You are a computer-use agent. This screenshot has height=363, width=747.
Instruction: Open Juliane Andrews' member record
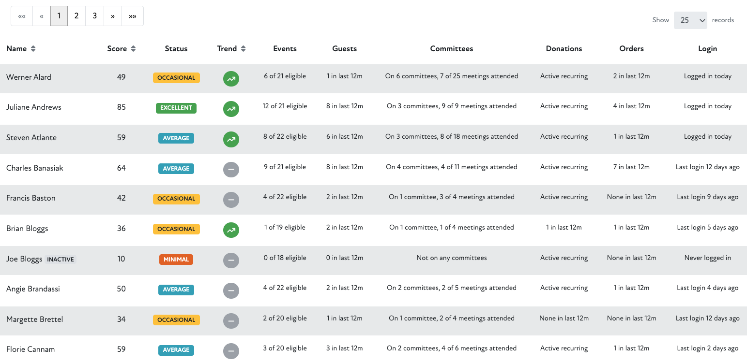(x=34, y=107)
